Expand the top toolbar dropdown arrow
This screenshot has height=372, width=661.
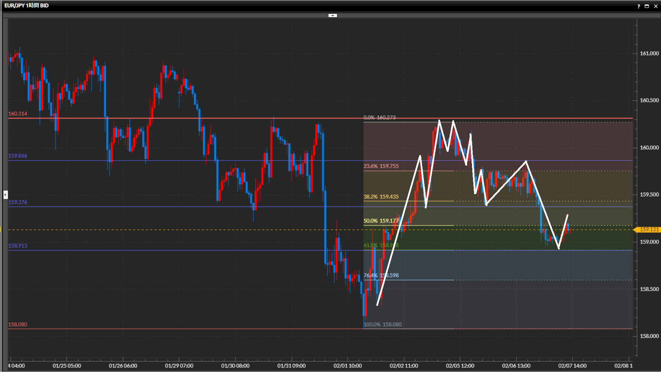tap(333, 15)
